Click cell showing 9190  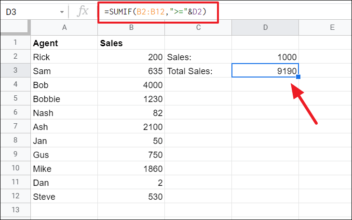click(x=265, y=71)
